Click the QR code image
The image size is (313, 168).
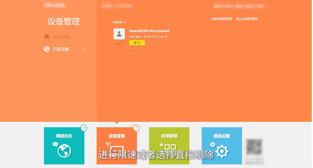click(254, 147)
